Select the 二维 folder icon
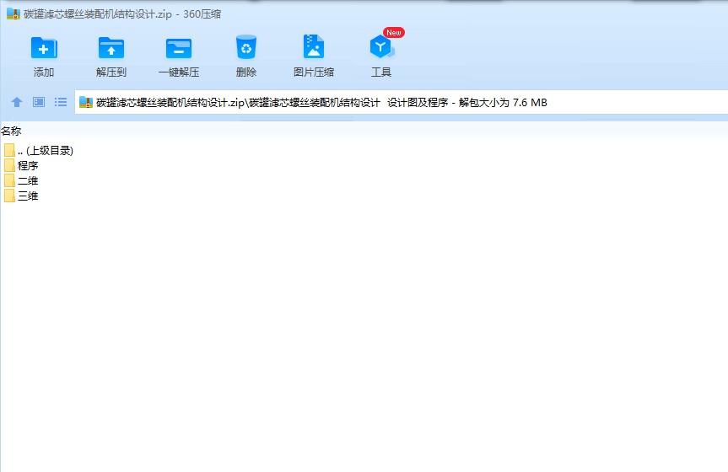 point(9,180)
